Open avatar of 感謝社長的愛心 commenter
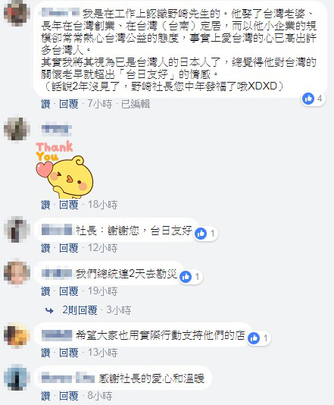Viewport: 334px width, 405px height. (17, 377)
